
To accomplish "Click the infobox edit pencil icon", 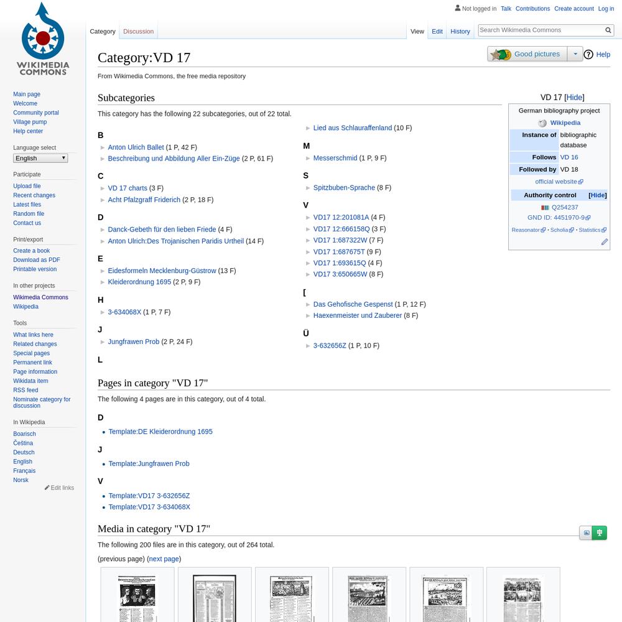I will pos(604,242).
